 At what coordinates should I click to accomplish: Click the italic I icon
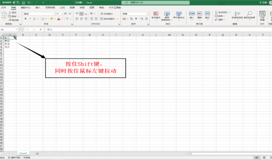pos(30,19)
